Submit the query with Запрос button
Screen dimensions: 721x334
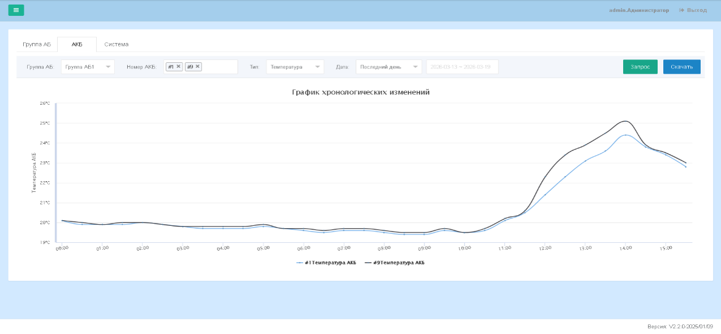[x=640, y=67]
